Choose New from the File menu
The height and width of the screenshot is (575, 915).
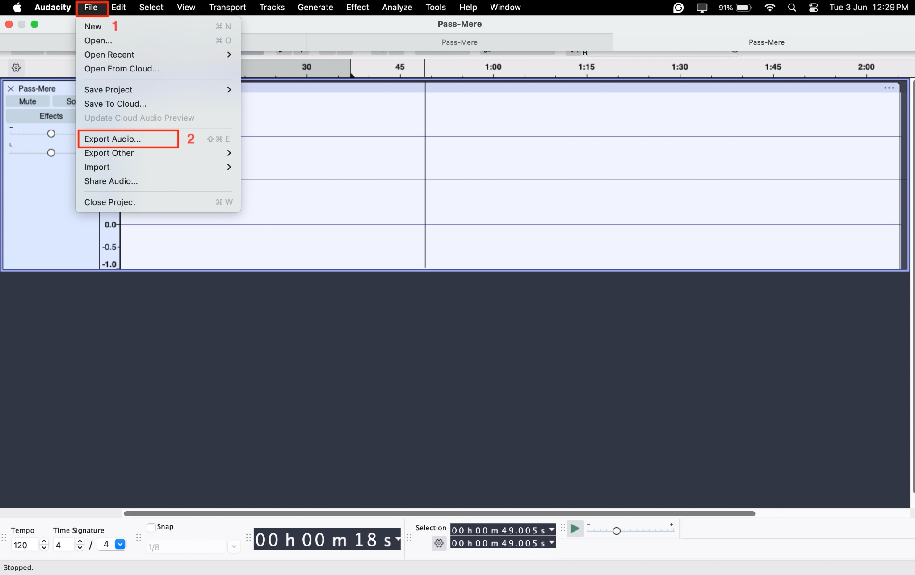[158, 27]
